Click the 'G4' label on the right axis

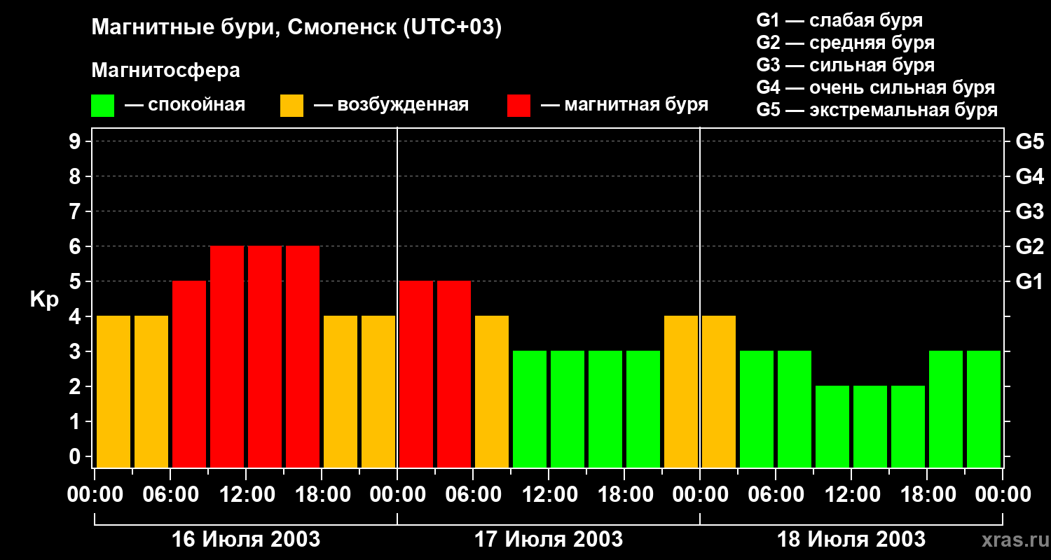pyautogui.click(x=1029, y=177)
